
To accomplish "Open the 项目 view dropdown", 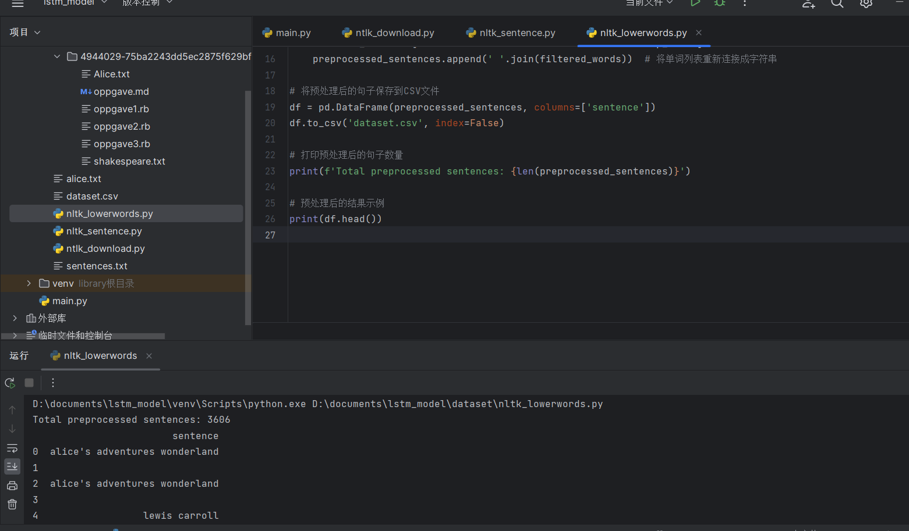I will tap(24, 33).
